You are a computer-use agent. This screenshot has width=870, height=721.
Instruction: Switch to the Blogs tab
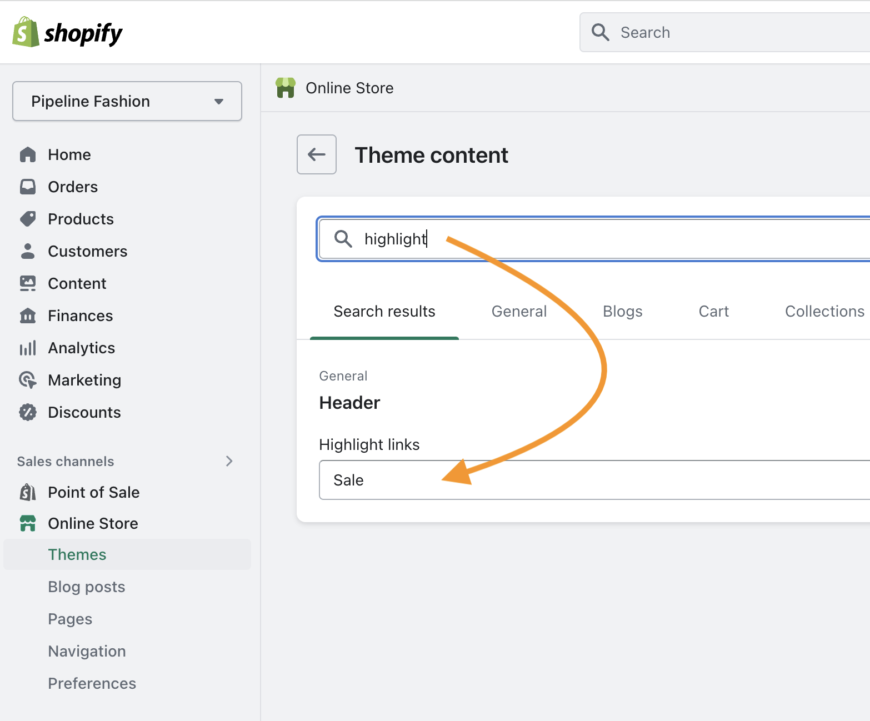tap(622, 312)
